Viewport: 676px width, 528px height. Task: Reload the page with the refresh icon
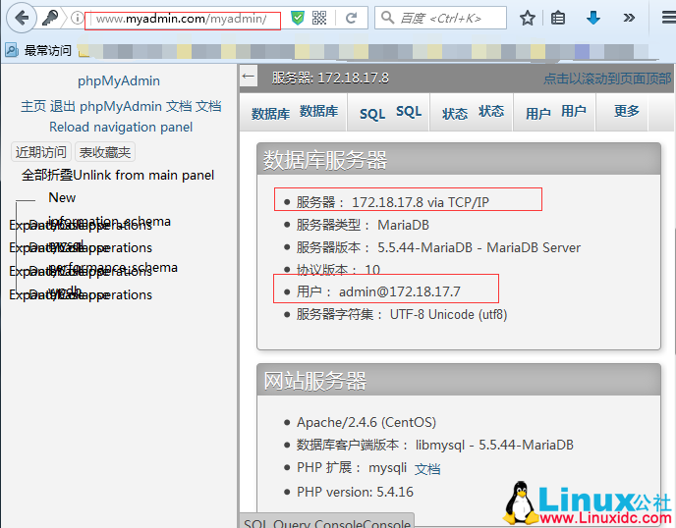point(352,18)
